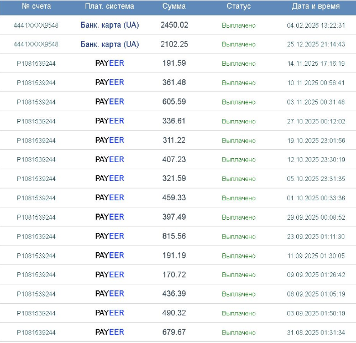Viewport: 356px width, 343px height.
Task: Select the PAYEER logo in the 459.33 row
Action: tap(109, 198)
